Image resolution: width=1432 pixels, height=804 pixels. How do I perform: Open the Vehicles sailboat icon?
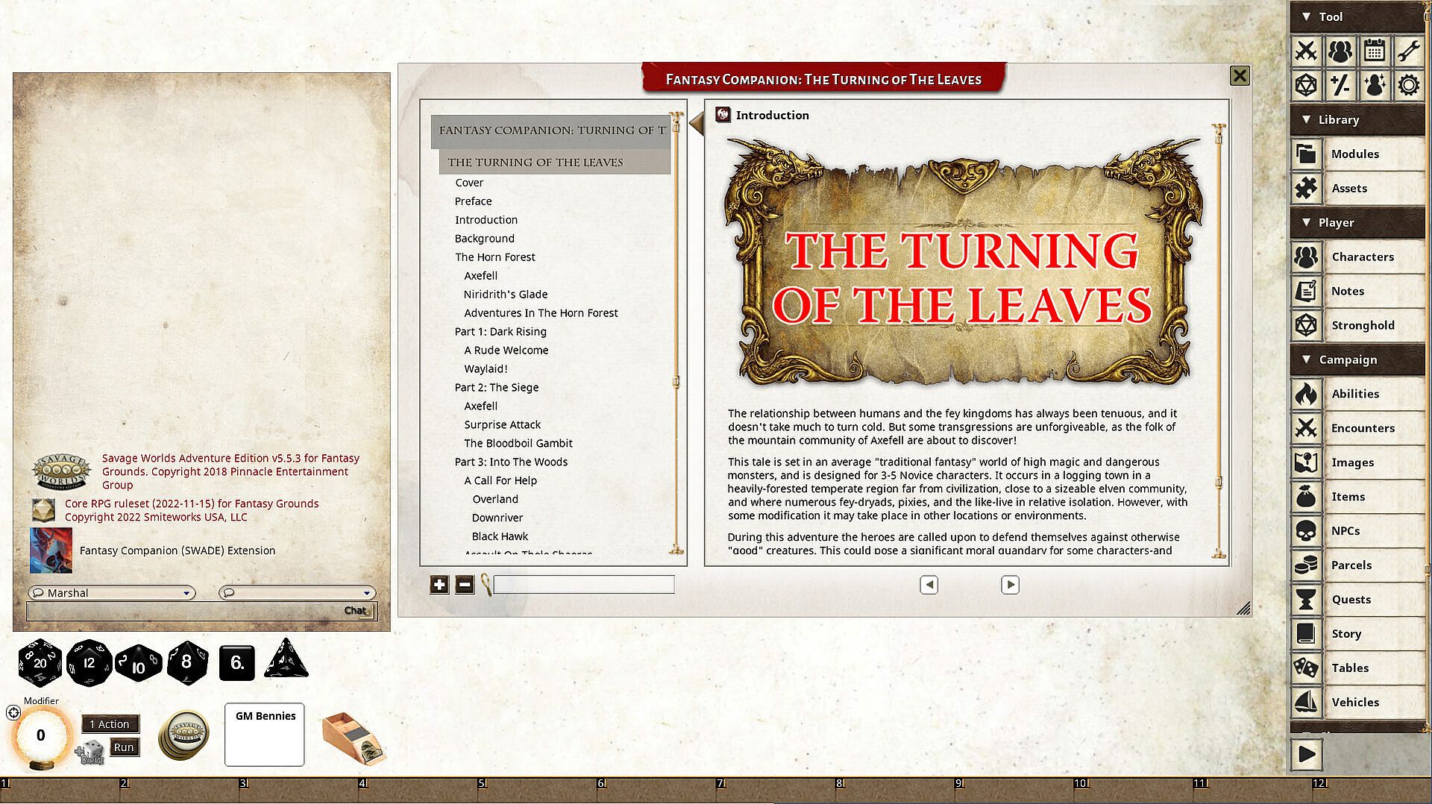coord(1306,703)
